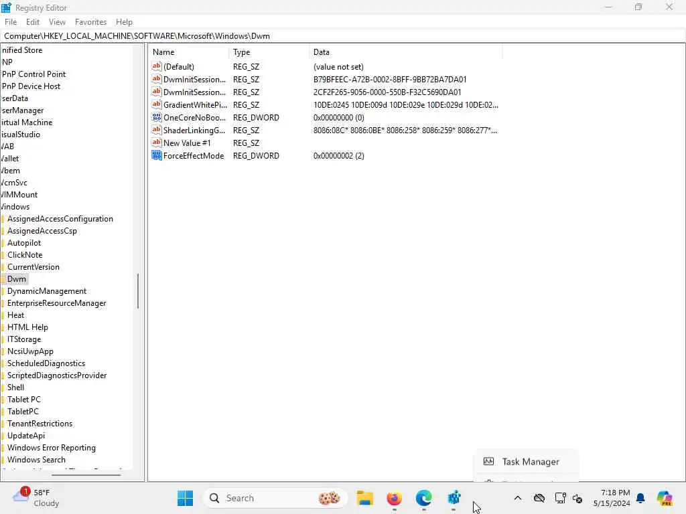
Task: Click the taskbar Search box
Action: click(x=275, y=498)
